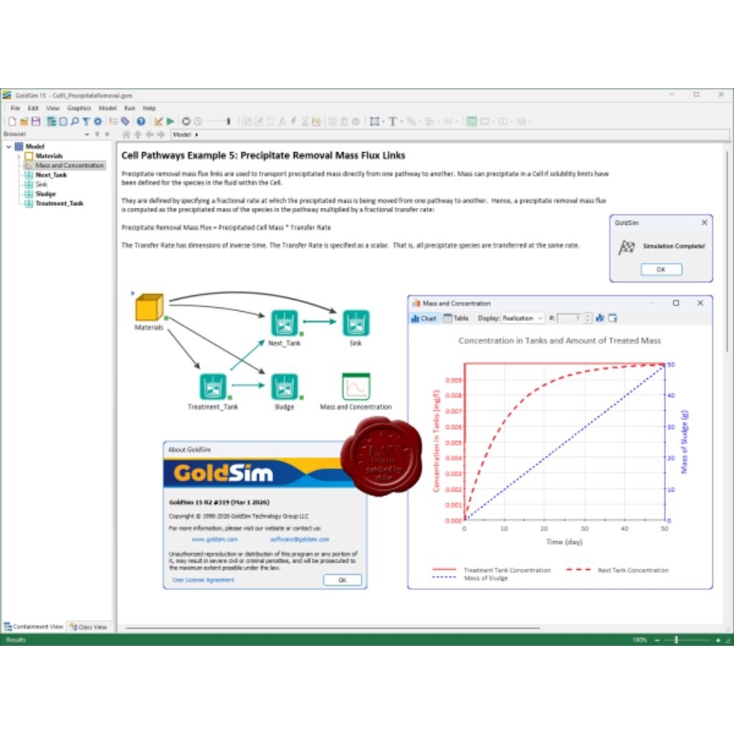The image size is (734, 734).
Task: Open options via blue gear toolbar icon
Action: pos(97,122)
